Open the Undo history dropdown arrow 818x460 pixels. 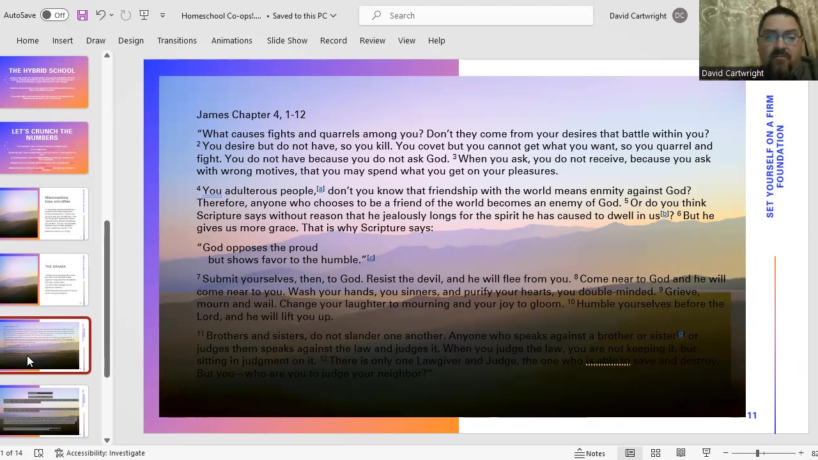pyautogui.click(x=112, y=15)
